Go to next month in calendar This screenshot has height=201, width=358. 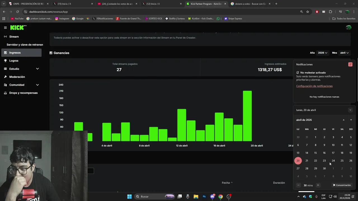[351, 120]
